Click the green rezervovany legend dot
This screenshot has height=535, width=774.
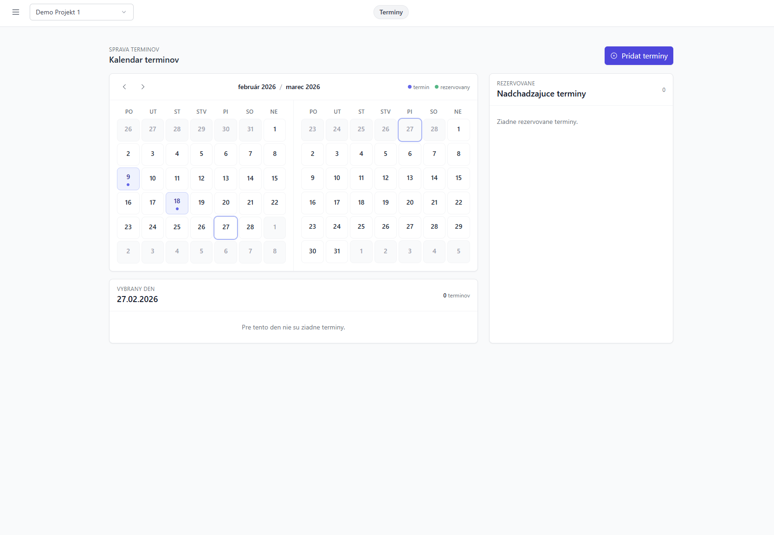(x=436, y=87)
